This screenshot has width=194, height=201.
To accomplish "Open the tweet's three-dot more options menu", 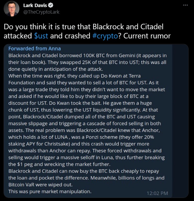I will (x=185, y=5).
